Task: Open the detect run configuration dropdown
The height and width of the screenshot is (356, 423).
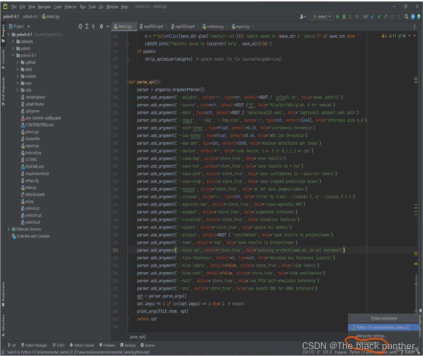Action: click(322, 17)
